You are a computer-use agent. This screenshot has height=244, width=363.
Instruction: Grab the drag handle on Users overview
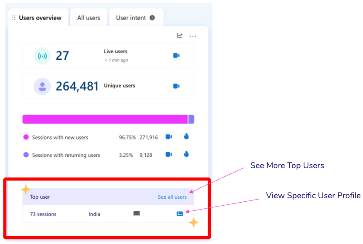pyautogui.click(x=14, y=18)
